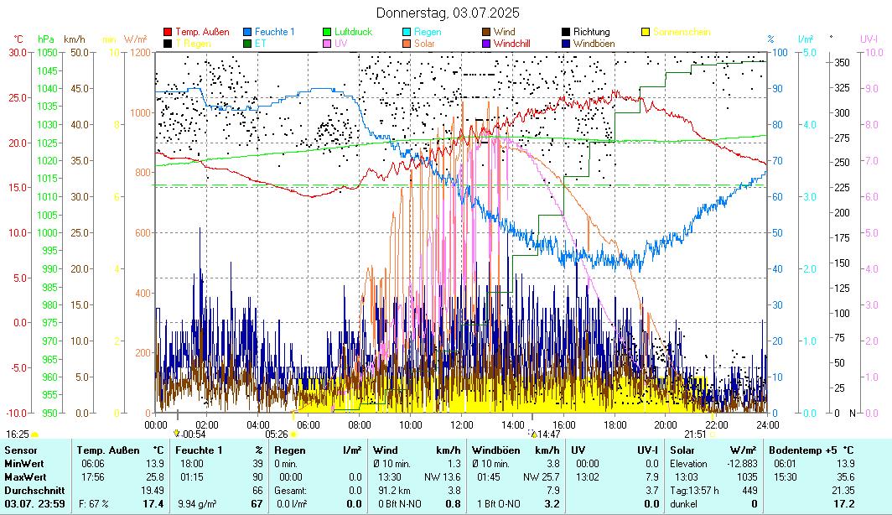Viewport: 892px width, 515px height.
Task: Click the Sensor column header
Action: pyautogui.click(x=21, y=450)
